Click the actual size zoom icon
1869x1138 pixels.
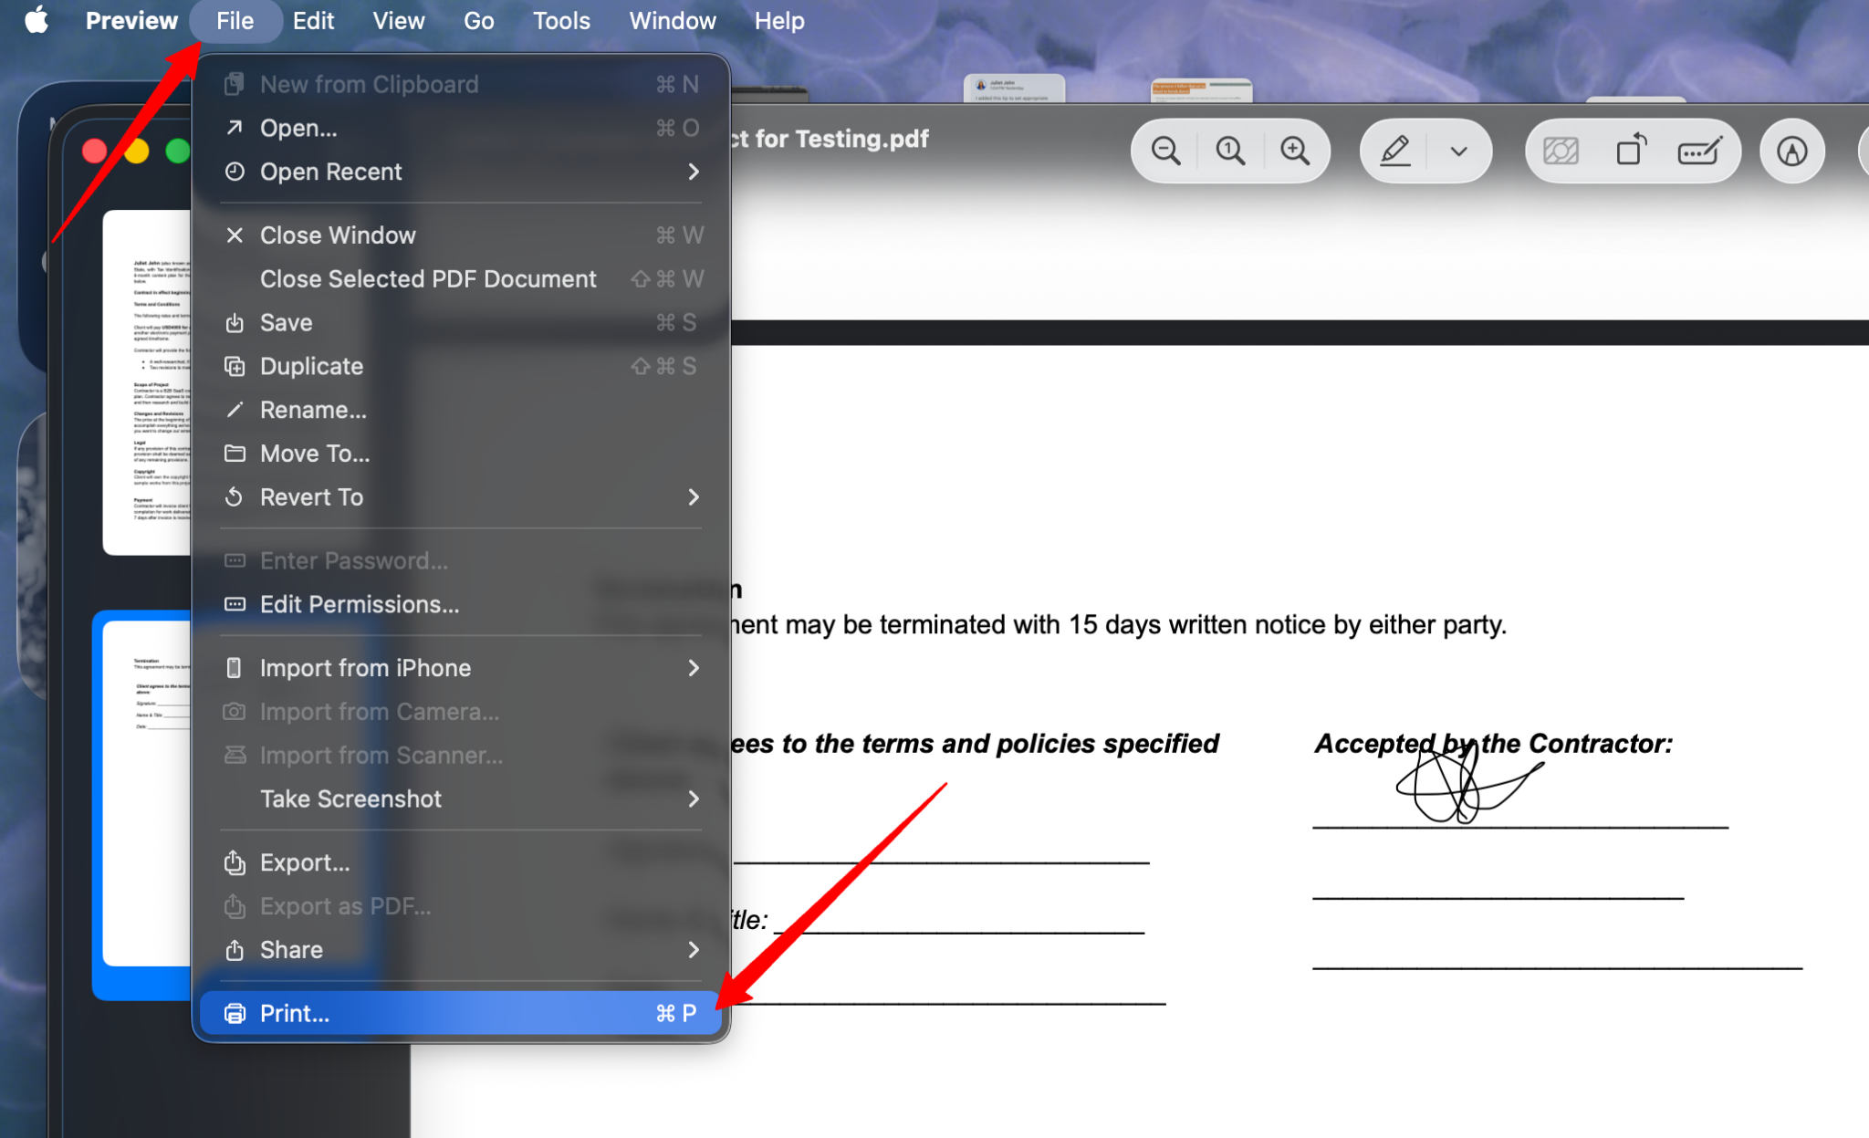coord(1230,151)
